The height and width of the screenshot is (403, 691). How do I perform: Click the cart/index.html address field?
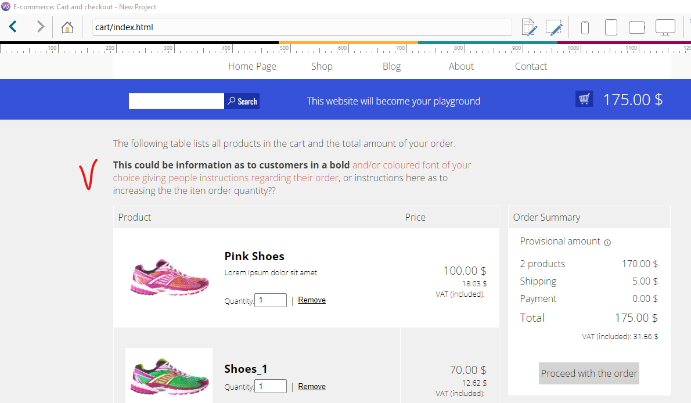pyautogui.click(x=302, y=27)
